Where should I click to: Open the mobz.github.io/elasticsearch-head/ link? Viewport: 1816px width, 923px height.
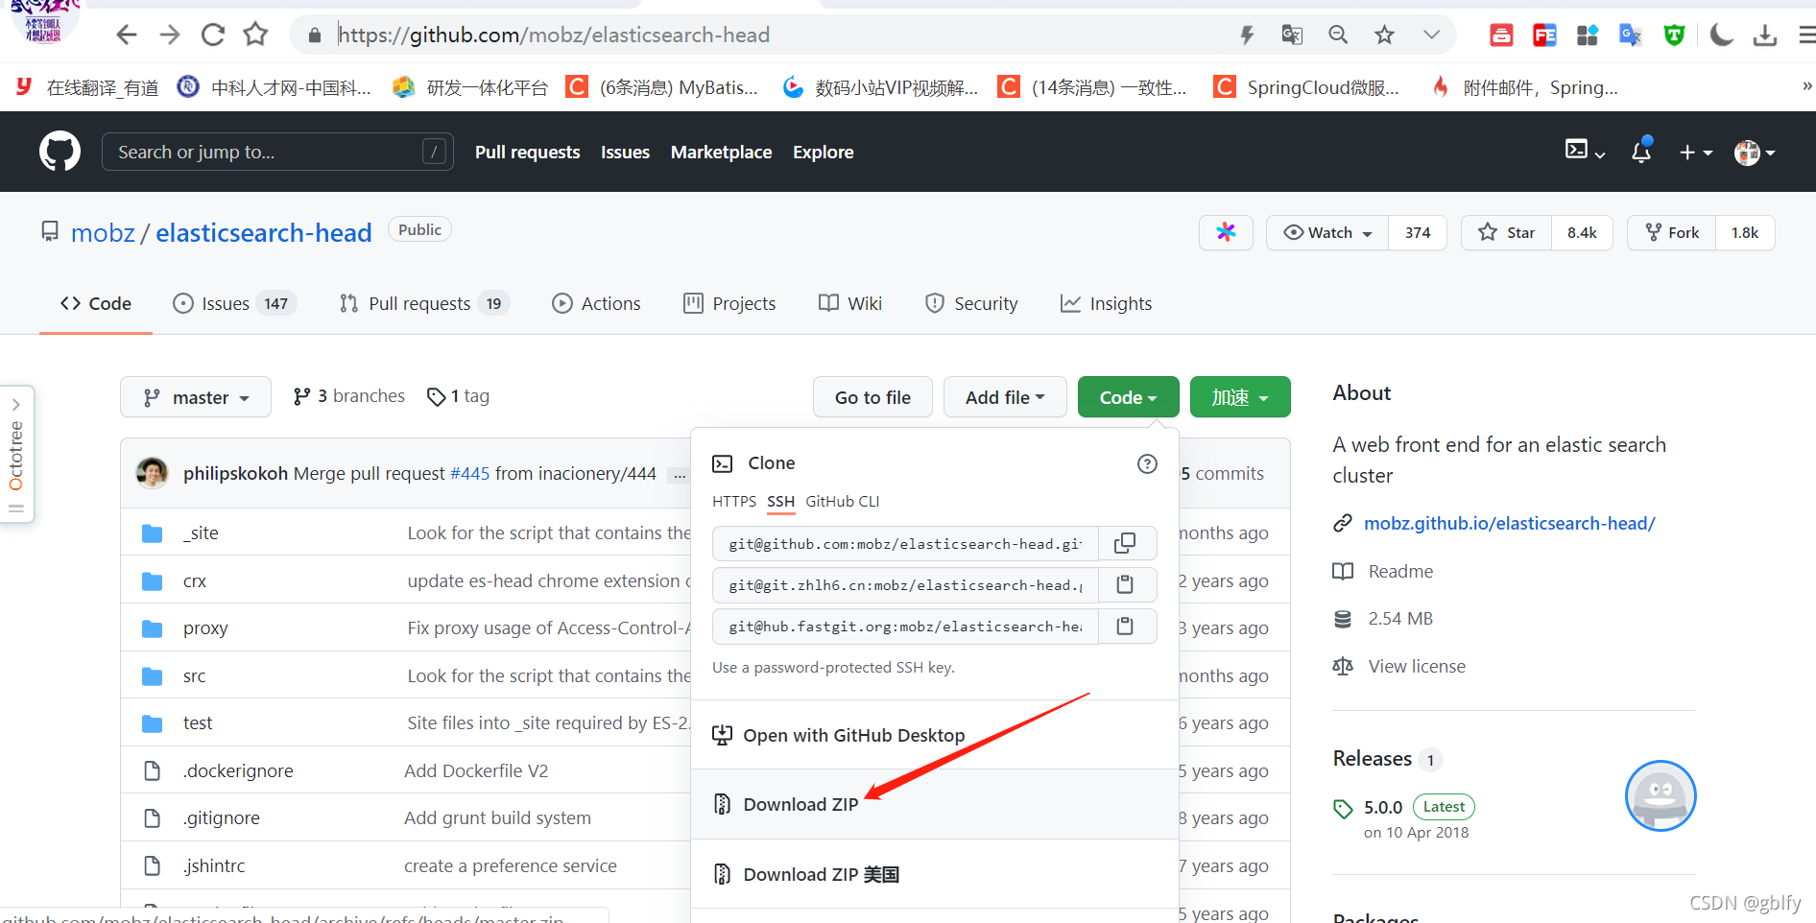pyautogui.click(x=1509, y=523)
